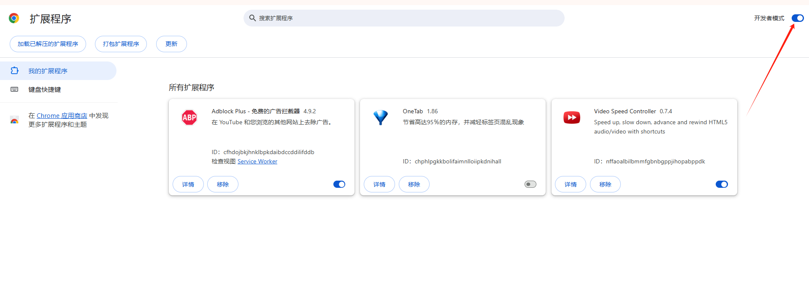Screen dimensions: 809x288
Task: Click the OneTab description 节省高达95%的内存
Action: [463, 122]
